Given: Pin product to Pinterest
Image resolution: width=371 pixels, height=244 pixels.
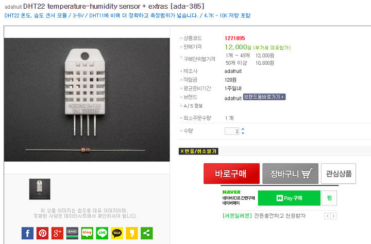Looking at the screenshot, I should pos(42,233).
